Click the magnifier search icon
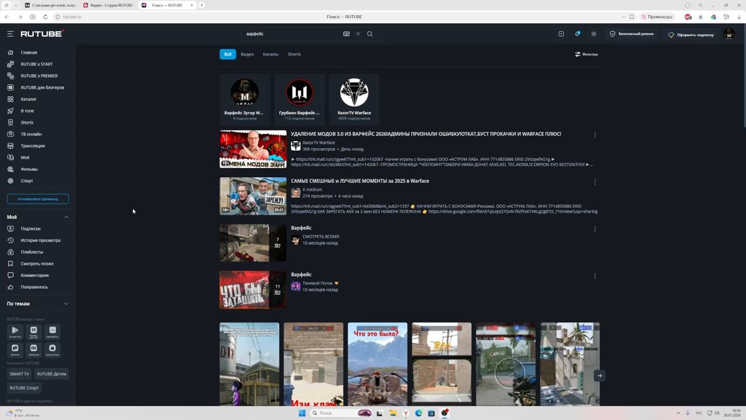 (x=370, y=34)
